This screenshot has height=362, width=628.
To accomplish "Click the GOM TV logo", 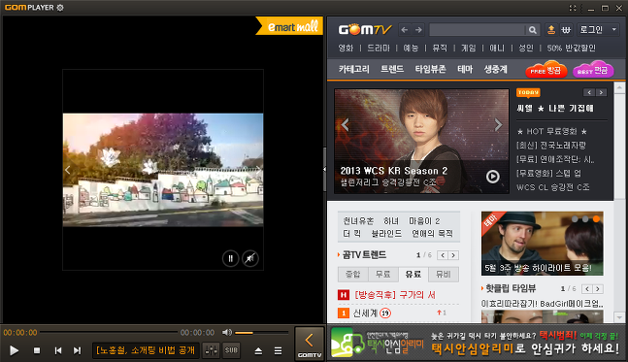I will point(364,30).
